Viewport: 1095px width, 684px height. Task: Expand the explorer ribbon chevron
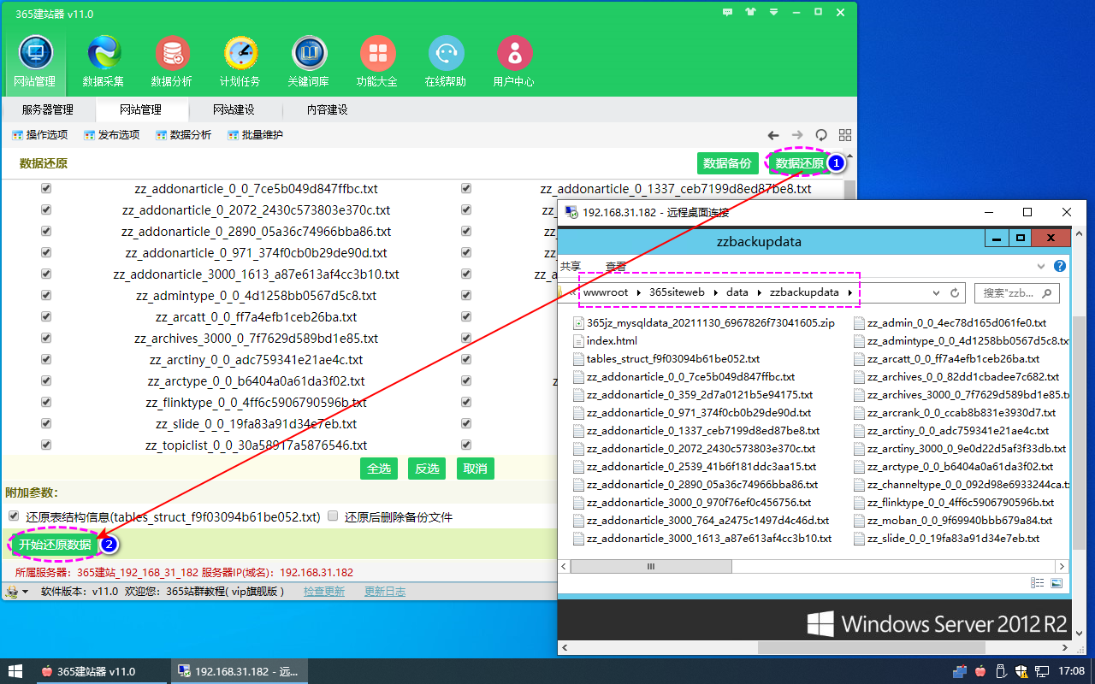pos(1041,266)
